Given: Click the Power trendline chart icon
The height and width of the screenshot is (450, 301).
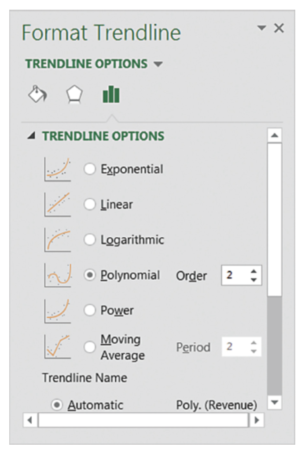Looking at the screenshot, I should [x=58, y=311].
